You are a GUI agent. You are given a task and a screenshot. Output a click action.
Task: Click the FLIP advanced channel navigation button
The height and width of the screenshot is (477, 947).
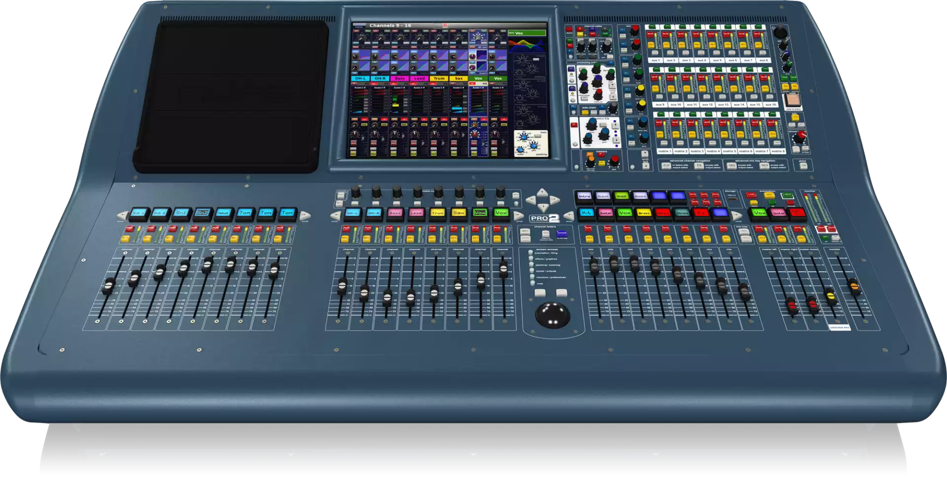[x=666, y=166]
